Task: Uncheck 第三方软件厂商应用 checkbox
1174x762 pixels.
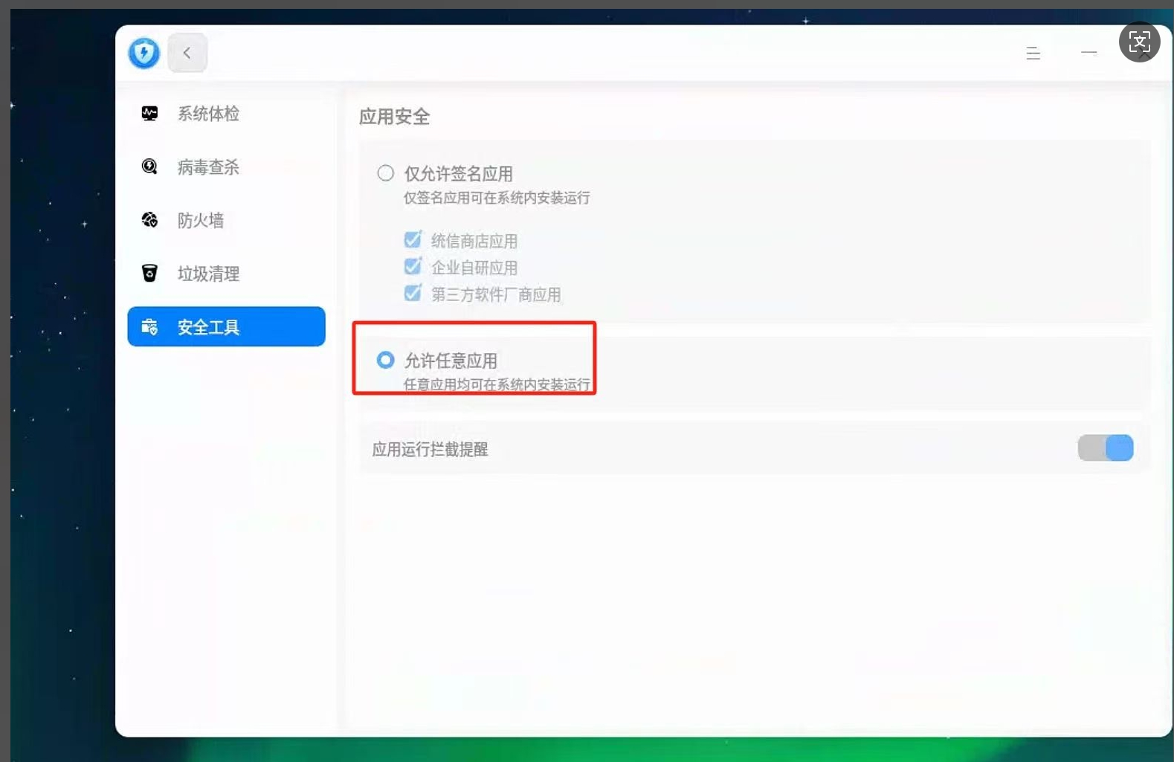Action: pos(413,293)
